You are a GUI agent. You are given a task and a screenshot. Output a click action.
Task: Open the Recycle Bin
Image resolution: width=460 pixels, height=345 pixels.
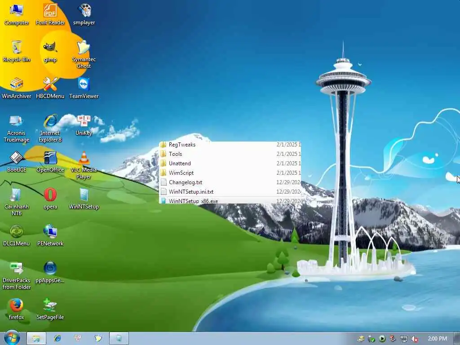point(17,51)
